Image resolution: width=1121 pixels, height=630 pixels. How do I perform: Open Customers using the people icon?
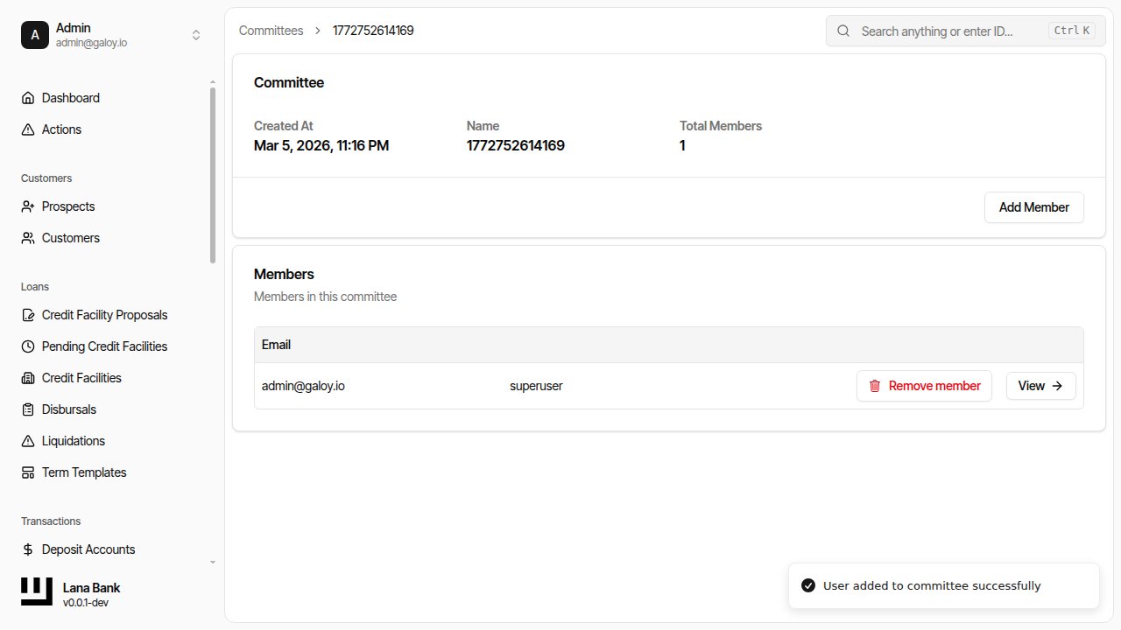27,237
